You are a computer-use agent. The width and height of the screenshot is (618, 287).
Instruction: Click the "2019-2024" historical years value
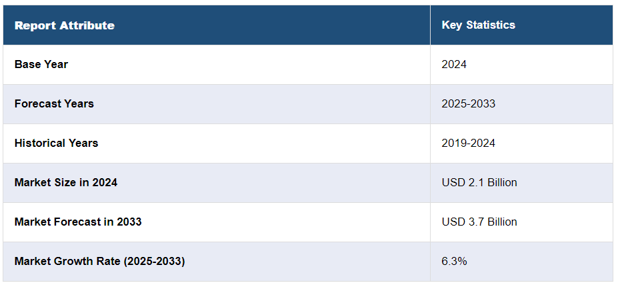468,143
